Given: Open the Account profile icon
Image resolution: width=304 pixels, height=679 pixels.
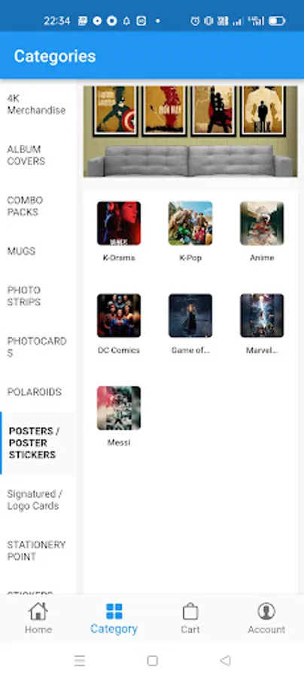Looking at the screenshot, I should pos(266,611).
